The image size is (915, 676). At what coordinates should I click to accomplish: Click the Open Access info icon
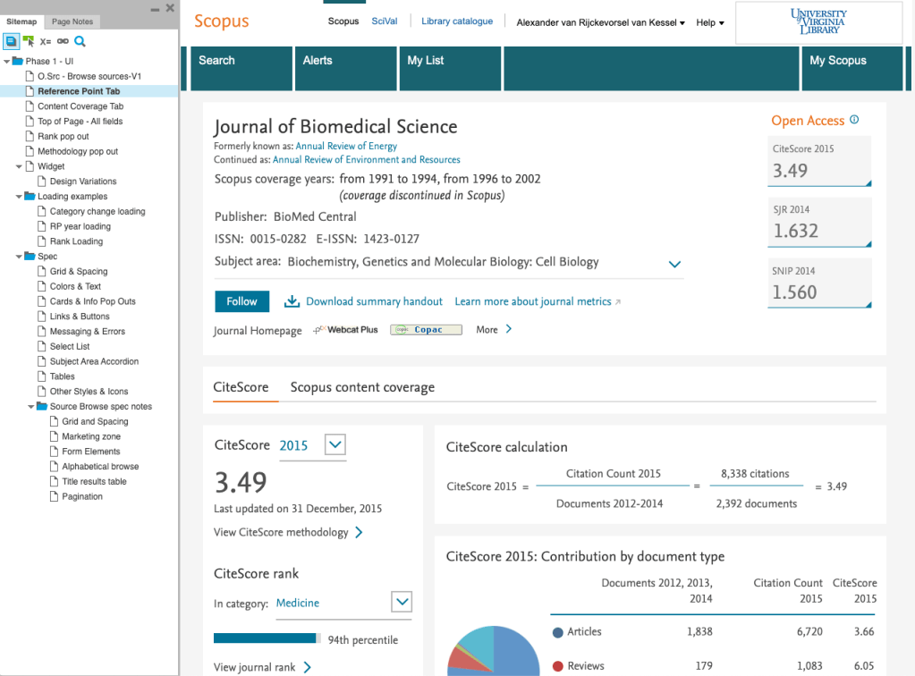[854, 120]
